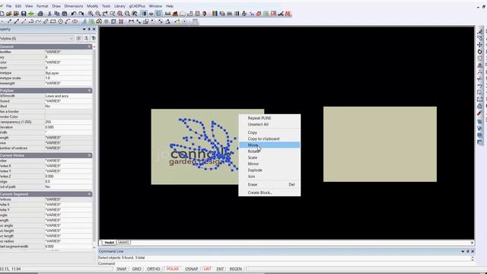
Task: Click the Copy icon in main toolbar
Action: pos(57,14)
